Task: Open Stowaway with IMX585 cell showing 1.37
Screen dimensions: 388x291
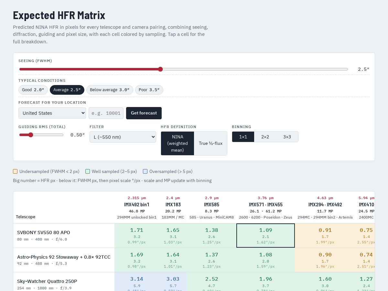Action: click(212, 260)
